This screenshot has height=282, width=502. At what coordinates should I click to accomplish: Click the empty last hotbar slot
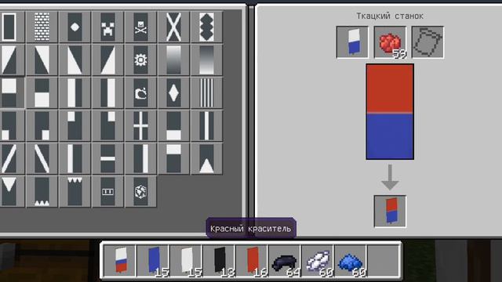(x=384, y=260)
